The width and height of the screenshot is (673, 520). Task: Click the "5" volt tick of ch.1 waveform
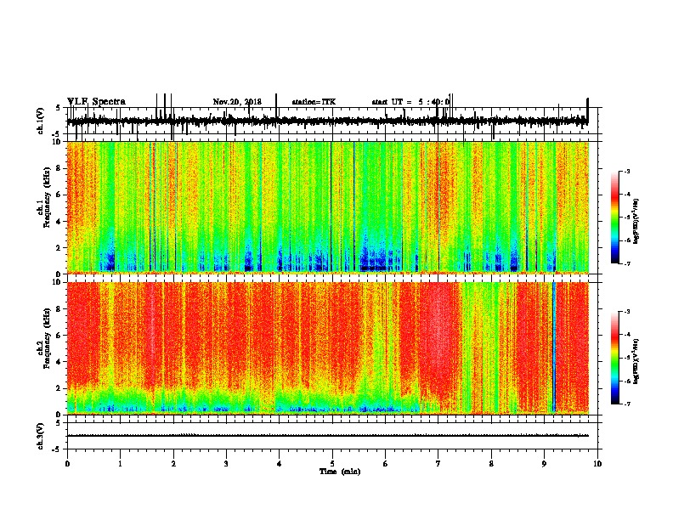click(59, 108)
